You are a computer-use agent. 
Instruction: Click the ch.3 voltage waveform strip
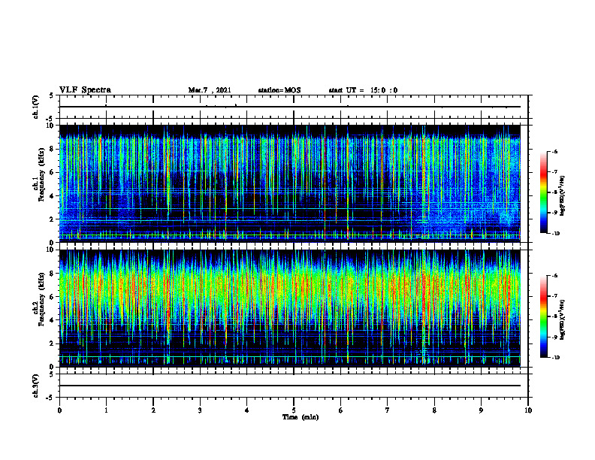(x=294, y=386)
